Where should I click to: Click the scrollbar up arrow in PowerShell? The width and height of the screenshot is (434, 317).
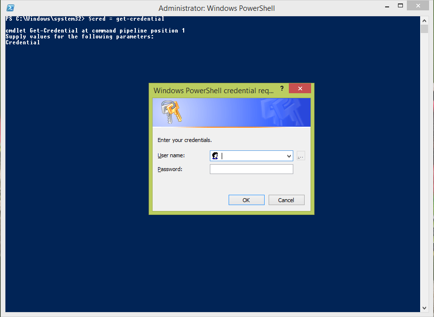point(424,21)
